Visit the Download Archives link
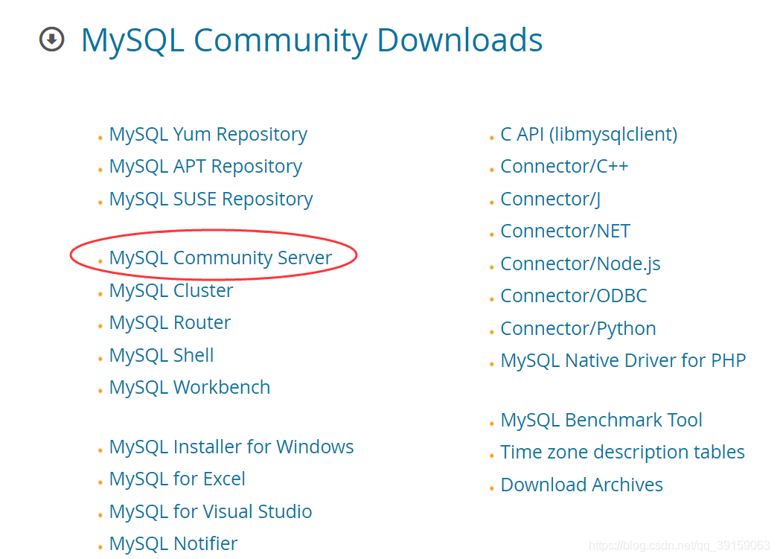This screenshot has width=777, height=559. (582, 485)
